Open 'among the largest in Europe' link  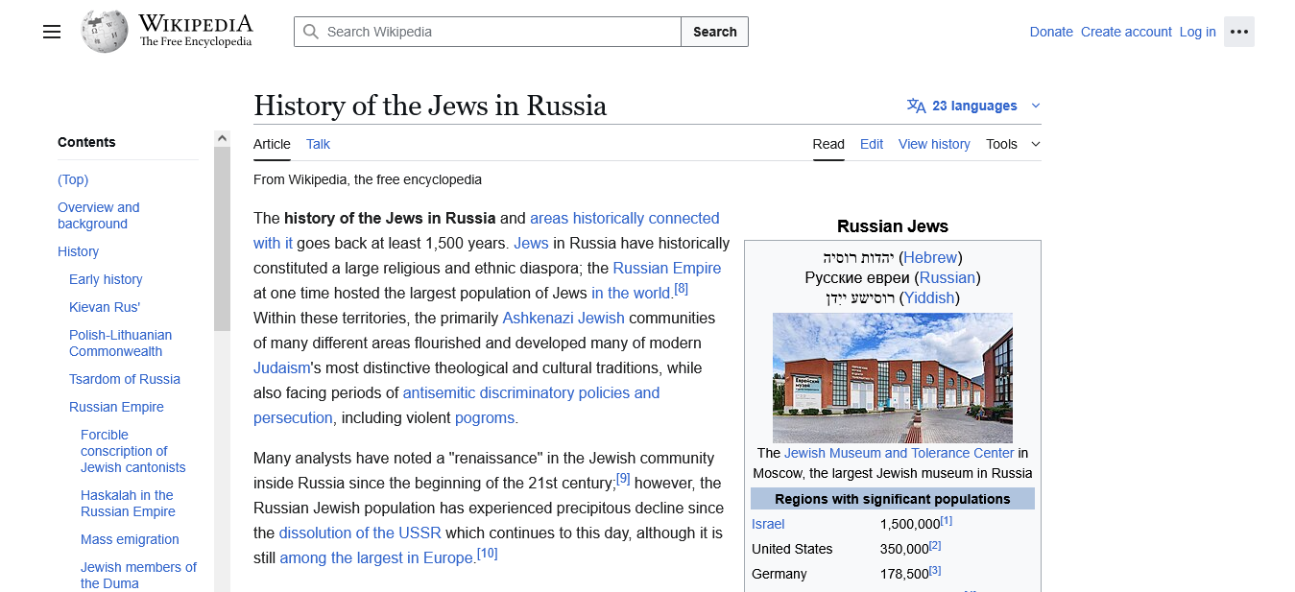377,557
